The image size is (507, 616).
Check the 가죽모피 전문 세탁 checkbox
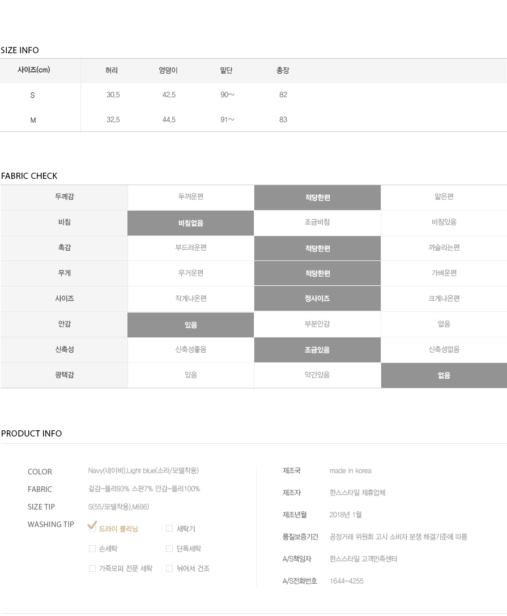(x=92, y=568)
